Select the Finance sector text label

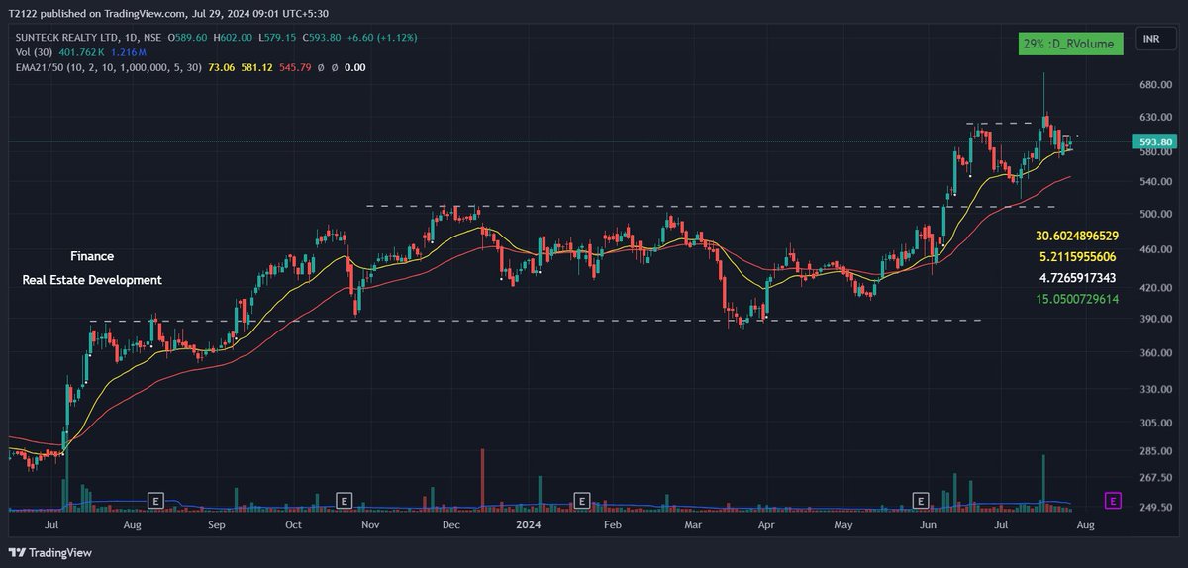(x=92, y=256)
